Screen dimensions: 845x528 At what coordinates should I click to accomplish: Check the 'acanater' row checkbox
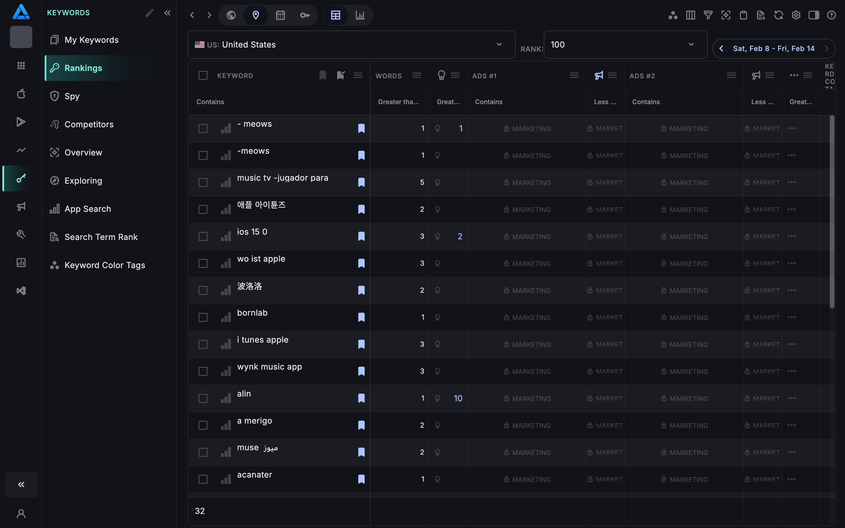coord(203,479)
